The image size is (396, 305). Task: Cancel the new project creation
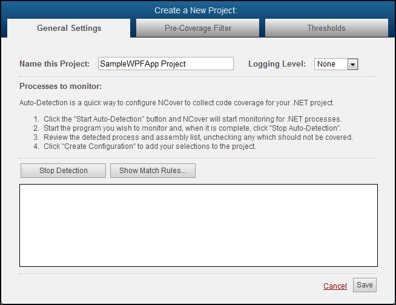(335, 286)
